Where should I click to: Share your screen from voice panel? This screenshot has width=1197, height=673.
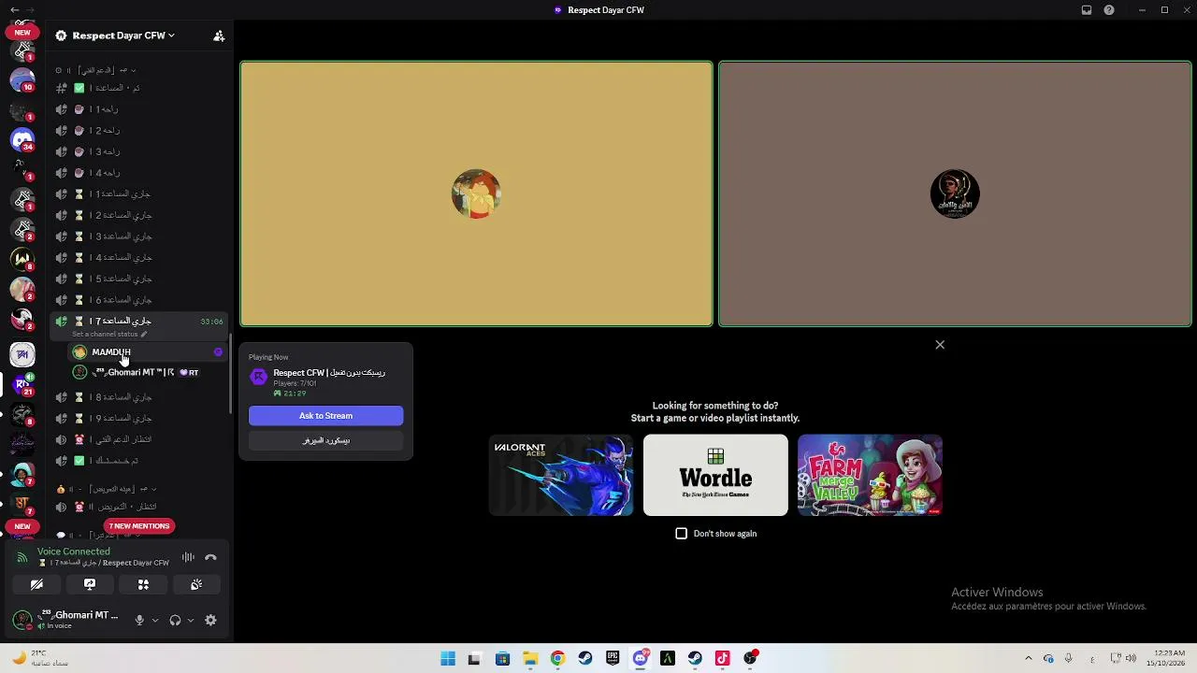click(90, 584)
